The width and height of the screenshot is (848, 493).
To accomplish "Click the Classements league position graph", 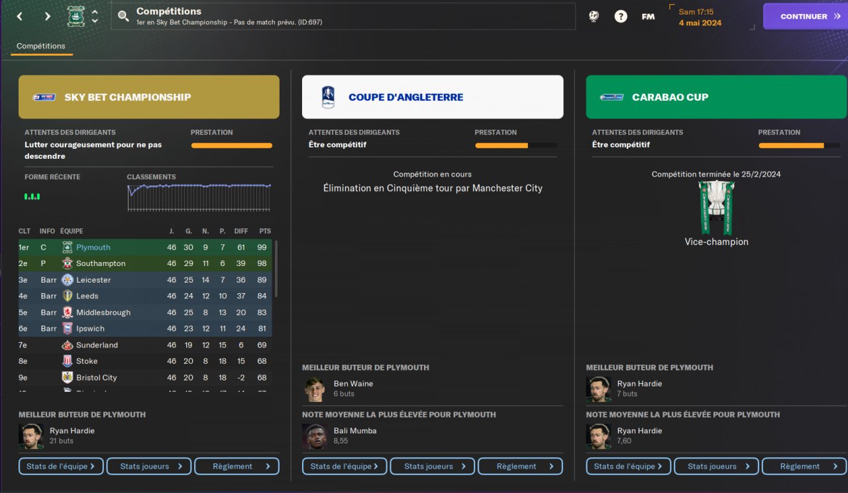I will pos(199,197).
